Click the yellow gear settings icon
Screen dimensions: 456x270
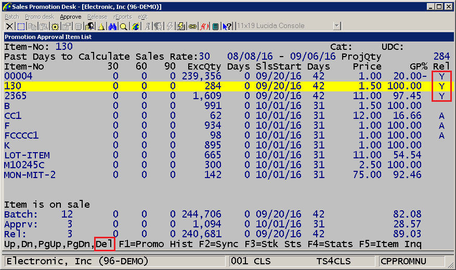pyautogui.click(x=55, y=26)
